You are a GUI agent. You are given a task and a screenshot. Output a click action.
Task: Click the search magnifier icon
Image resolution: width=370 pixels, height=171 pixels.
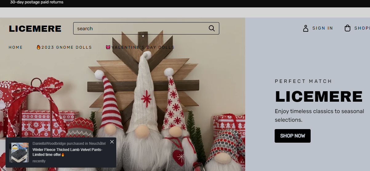pyautogui.click(x=212, y=28)
